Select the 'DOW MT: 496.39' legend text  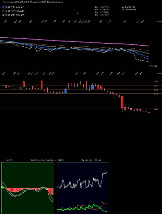point(15,11)
